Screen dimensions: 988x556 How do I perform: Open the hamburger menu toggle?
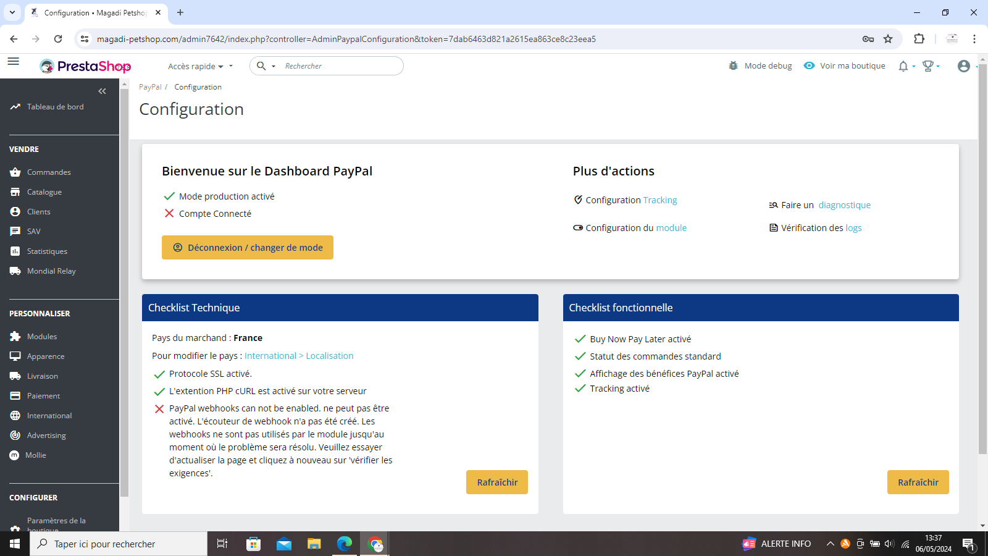[13, 61]
